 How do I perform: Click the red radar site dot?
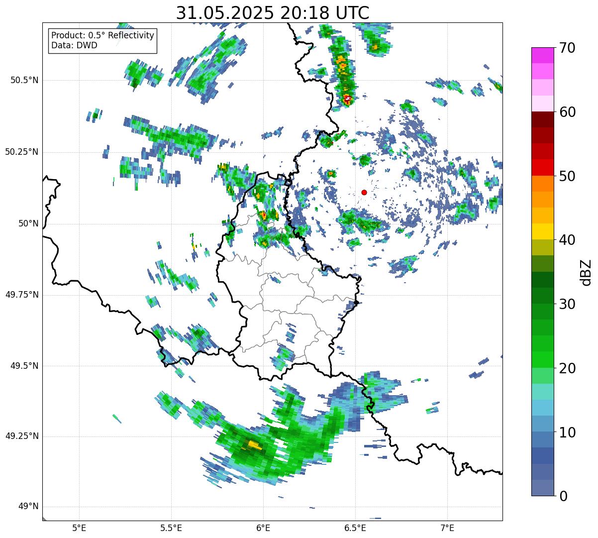point(364,192)
